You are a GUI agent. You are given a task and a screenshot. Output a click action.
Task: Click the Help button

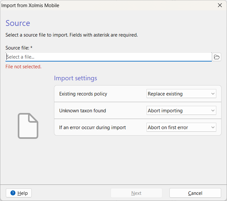coord(19,193)
